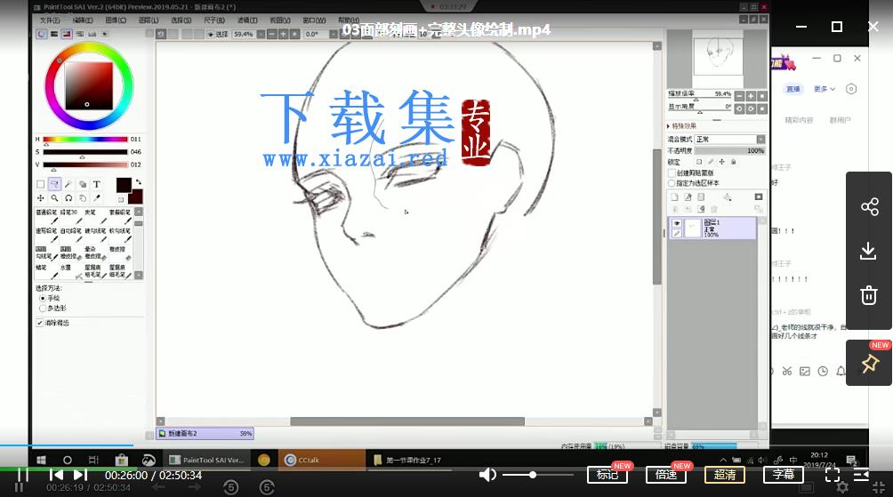
Task: Click the pin icon with NEW badge
Action: coord(870,364)
